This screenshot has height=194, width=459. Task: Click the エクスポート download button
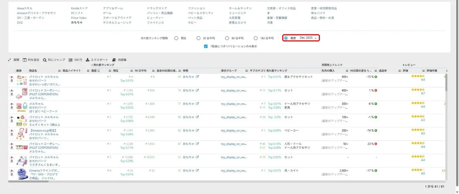(97, 60)
